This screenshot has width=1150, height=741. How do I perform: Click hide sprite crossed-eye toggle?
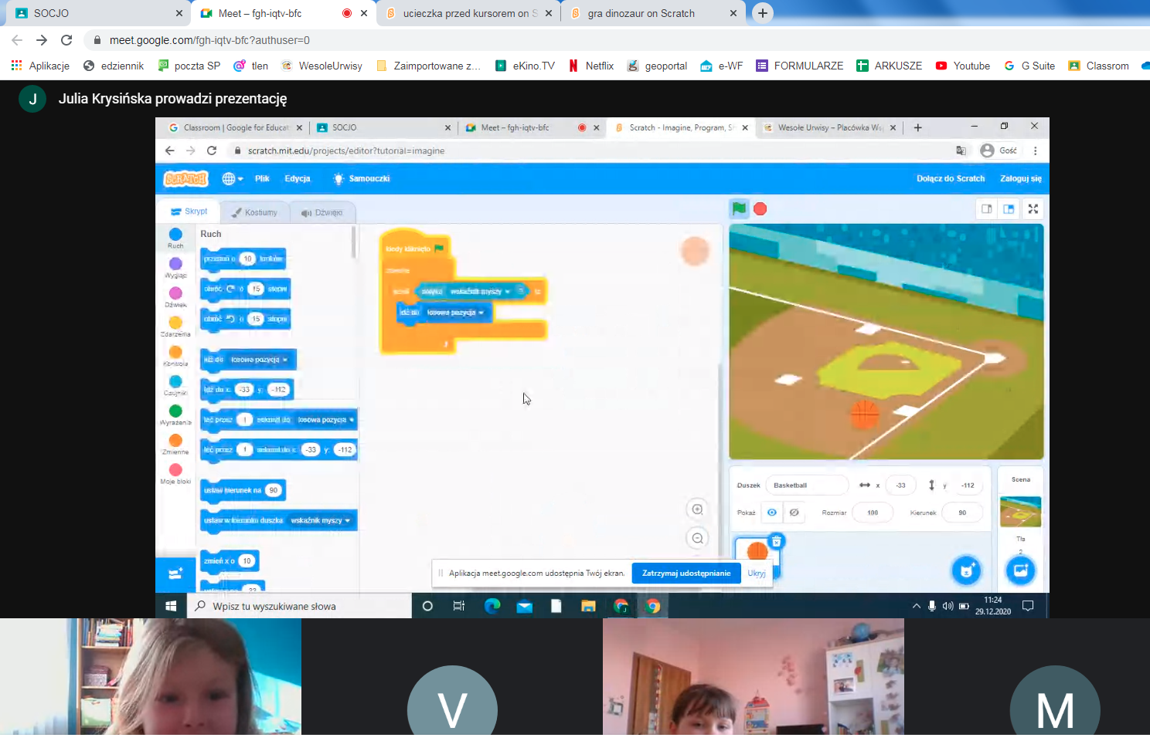pos(794,513)
